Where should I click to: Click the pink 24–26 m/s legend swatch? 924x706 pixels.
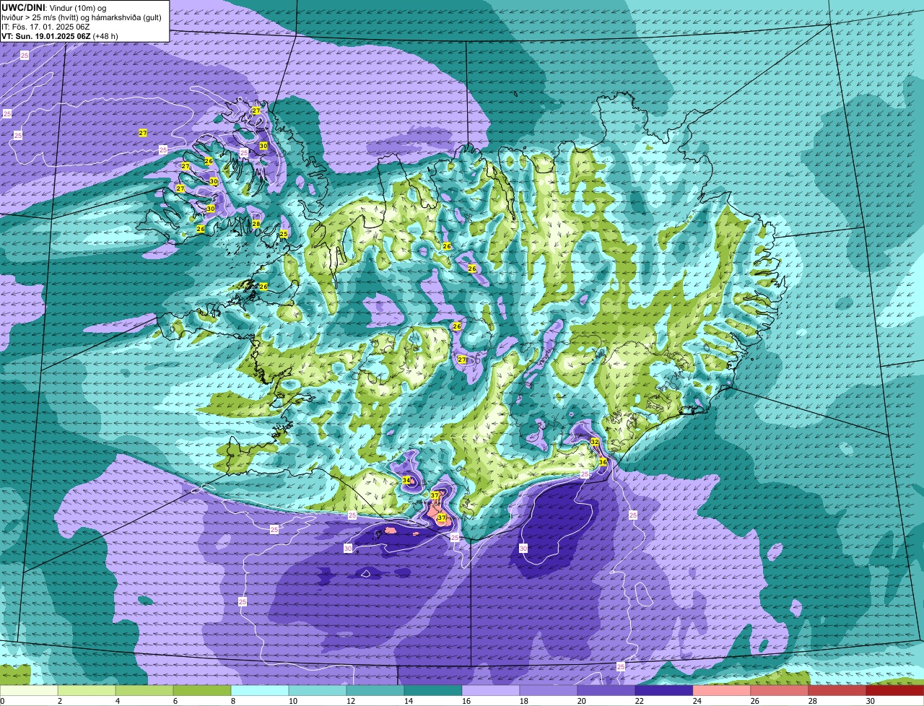click(x=722, y=690)
